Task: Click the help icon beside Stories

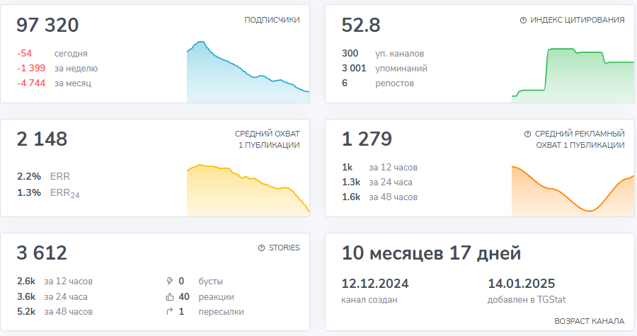Action: point(262,248)
